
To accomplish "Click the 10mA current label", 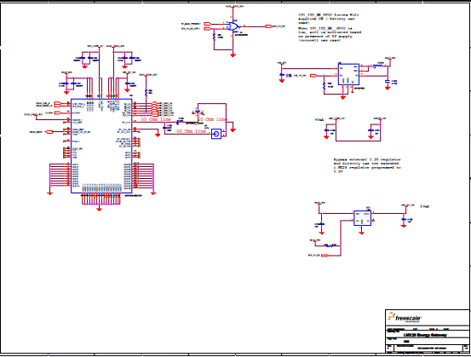I will pos(425,206).
